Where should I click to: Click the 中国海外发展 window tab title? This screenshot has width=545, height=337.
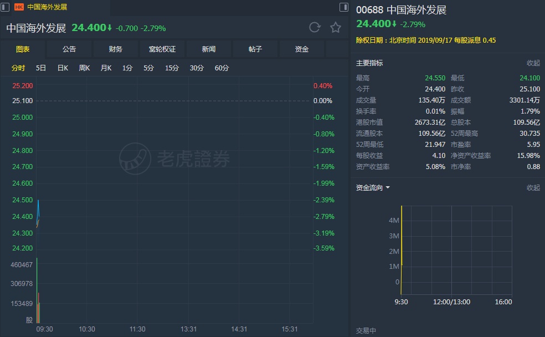pos(47,7)
